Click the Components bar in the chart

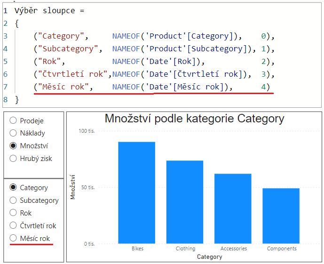281,216
